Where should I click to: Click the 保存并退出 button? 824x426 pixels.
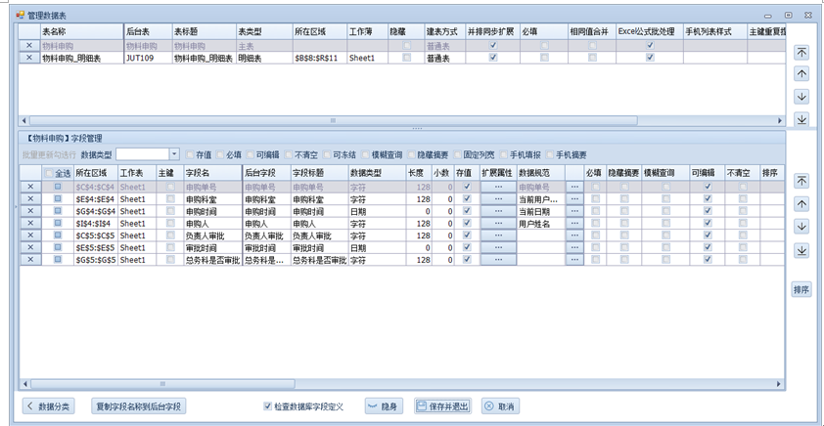tap(442, 406)
